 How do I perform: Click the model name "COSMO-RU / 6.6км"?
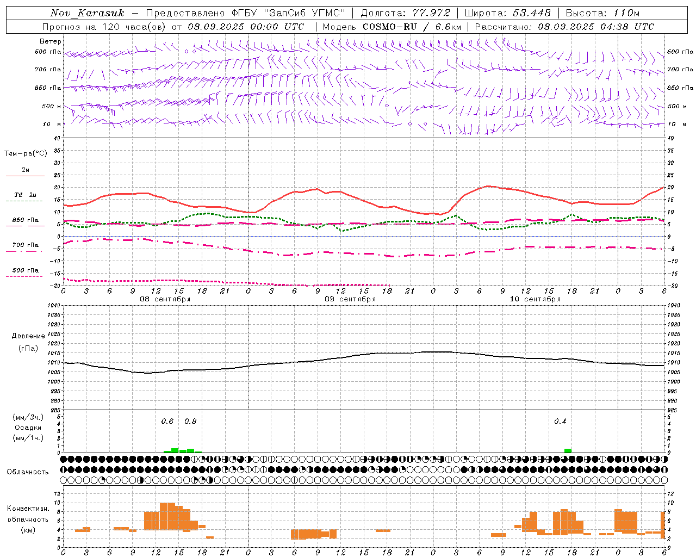[x=412, y=27]
